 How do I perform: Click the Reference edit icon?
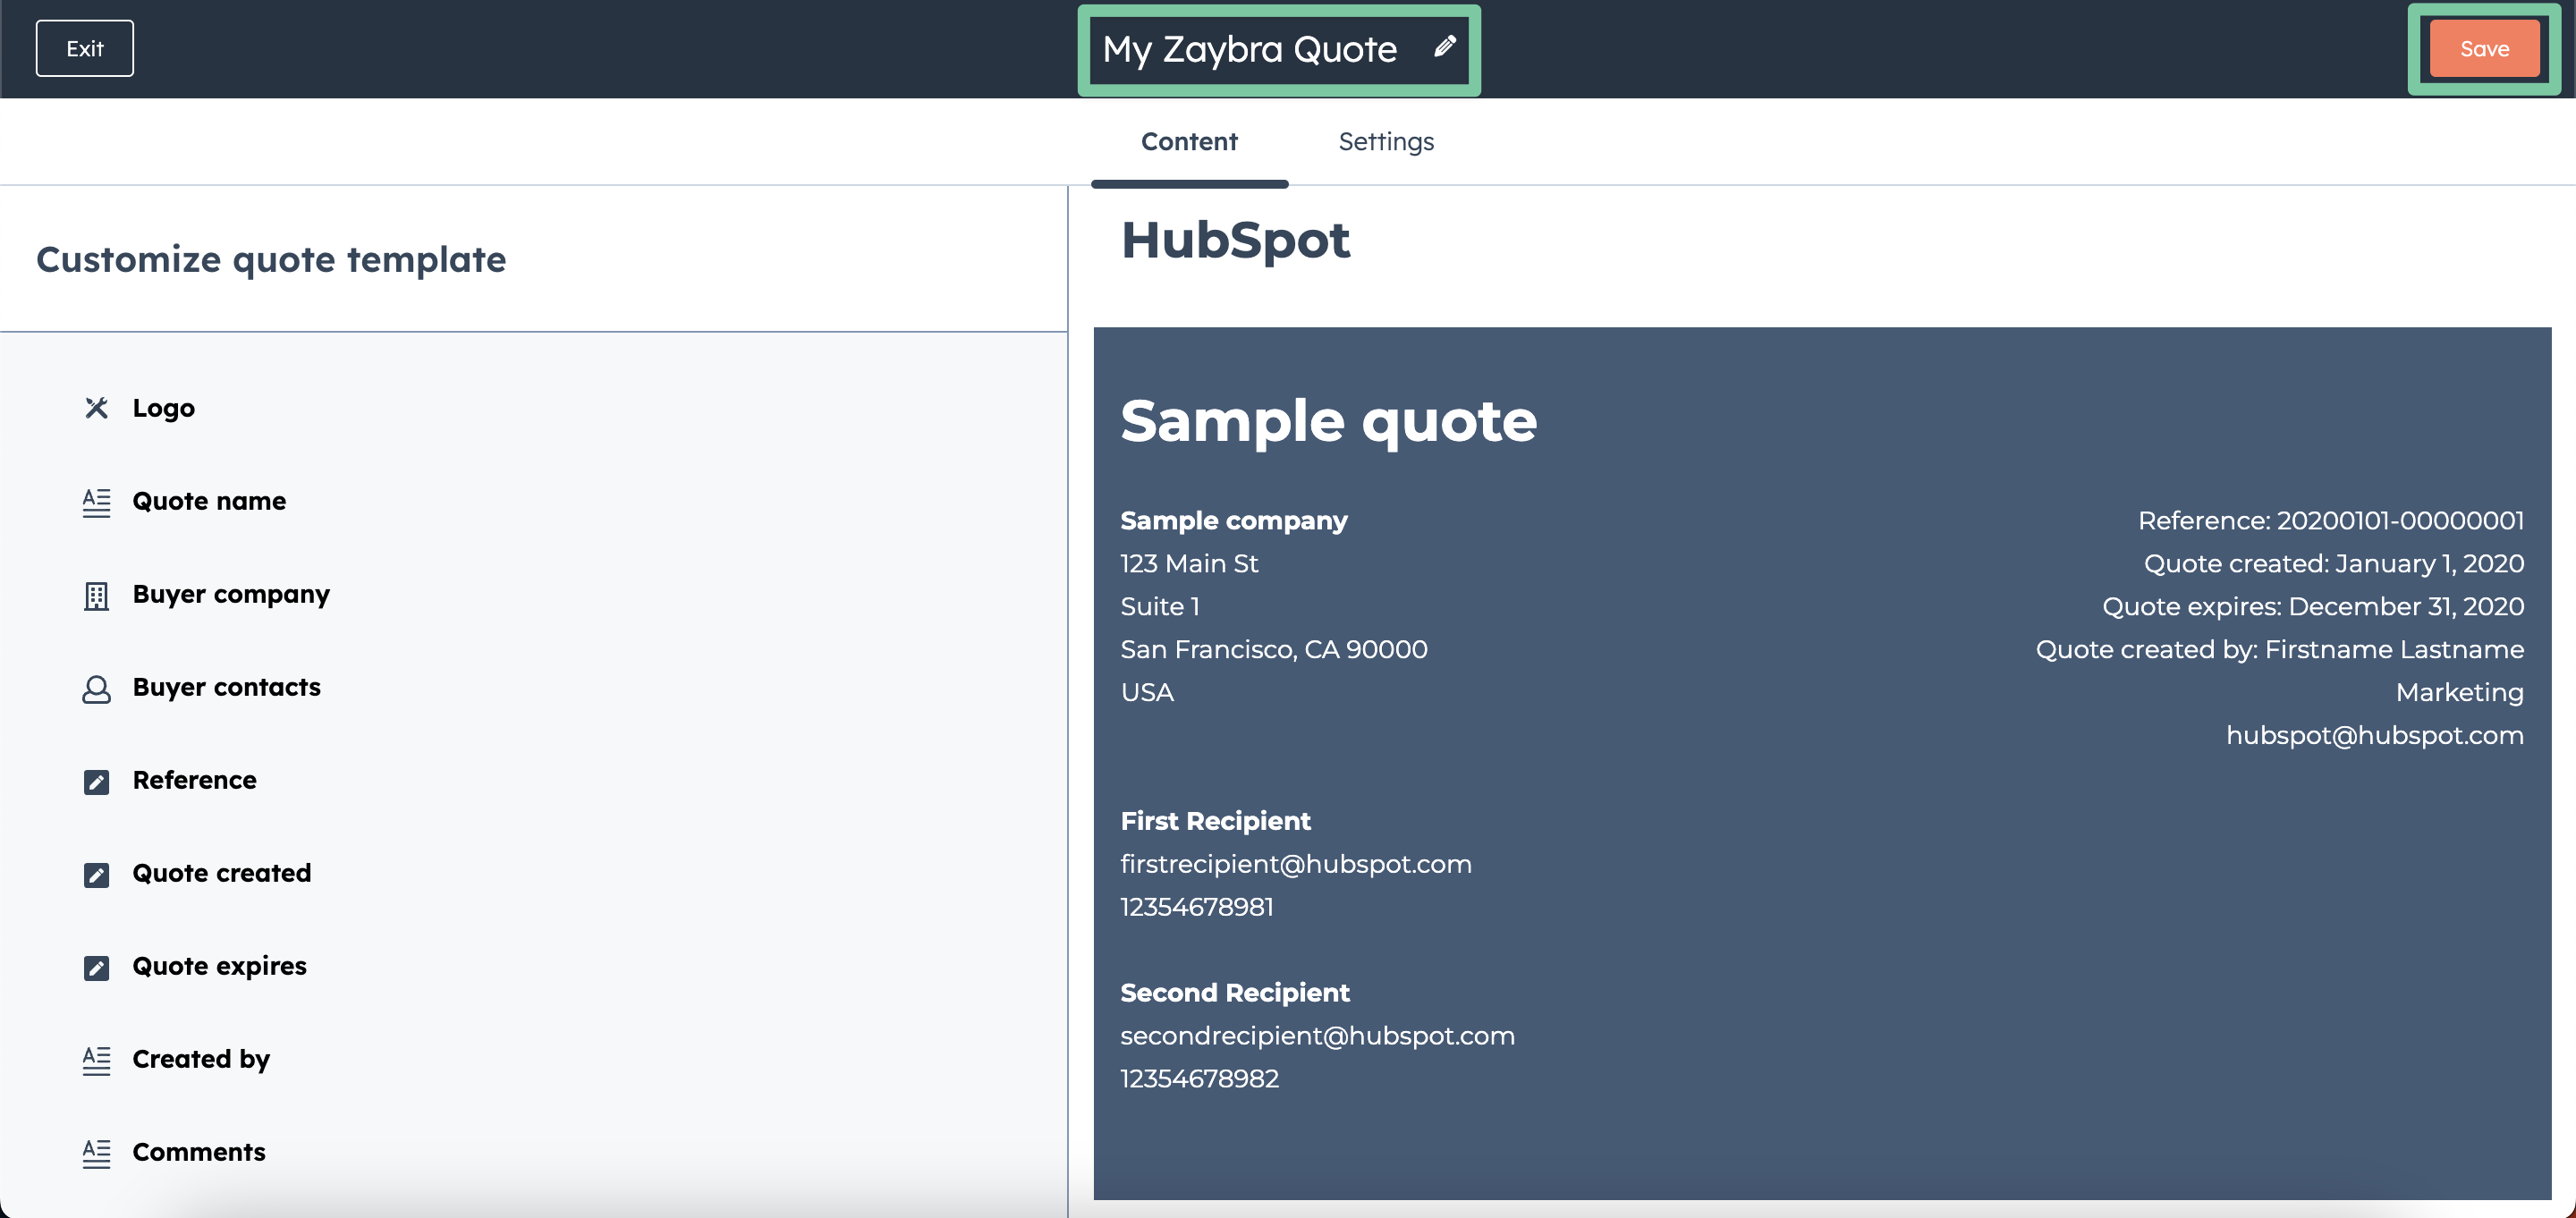pos(96,781)
